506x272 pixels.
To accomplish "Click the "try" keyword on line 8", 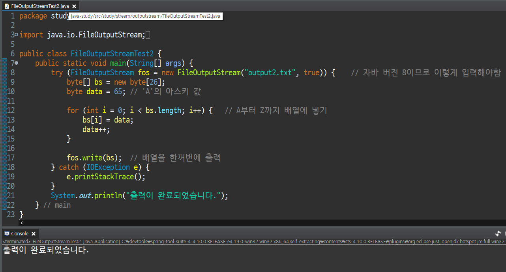I will coord(57,73).
